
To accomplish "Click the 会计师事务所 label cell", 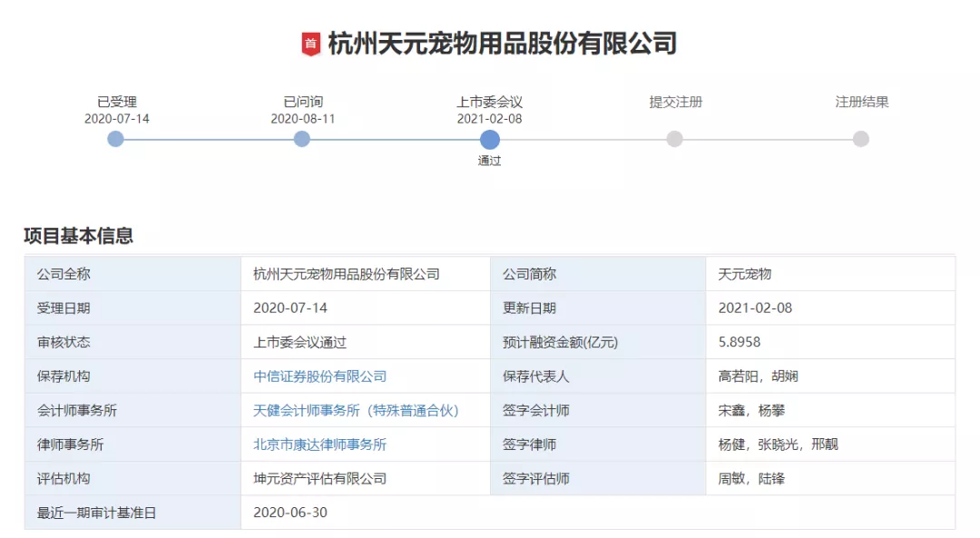I will tap(132, 410).
